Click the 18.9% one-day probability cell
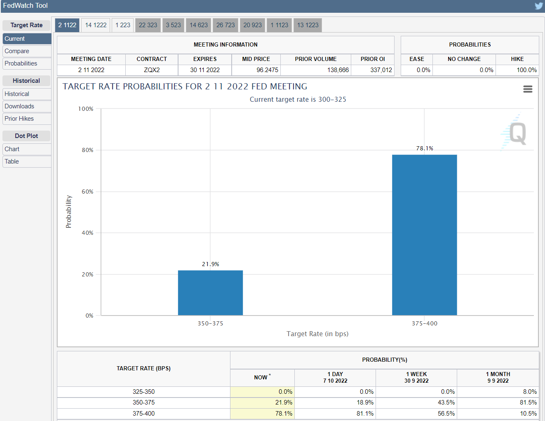The image size is (545, 421). [335, 402]
